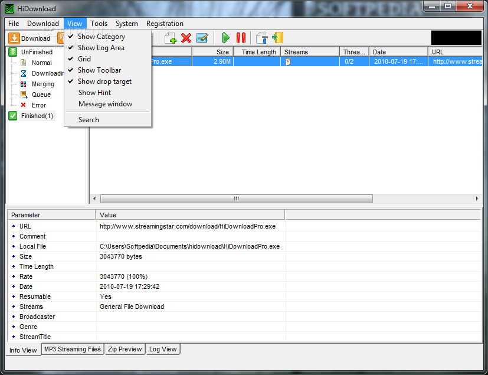Click the streamingstar.com URL value
Image resolution: width=488 pixels, height=375 pixels.
(x=188, y=226)
